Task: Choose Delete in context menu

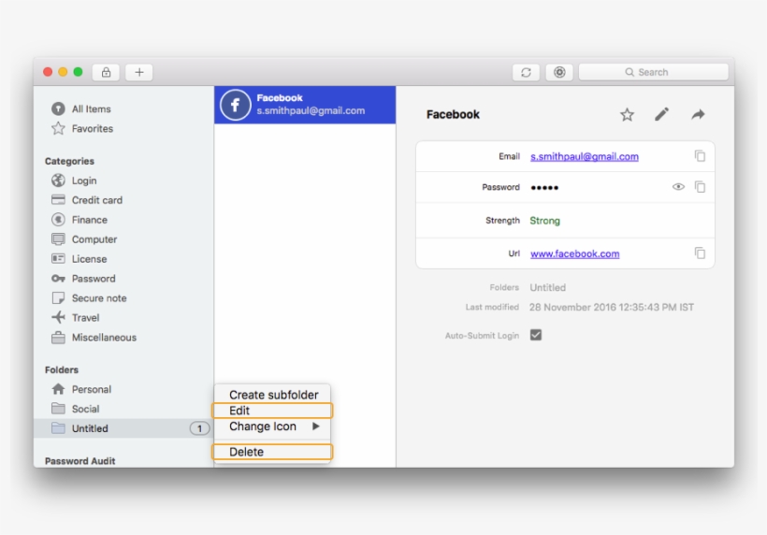Action: [272, 452]
